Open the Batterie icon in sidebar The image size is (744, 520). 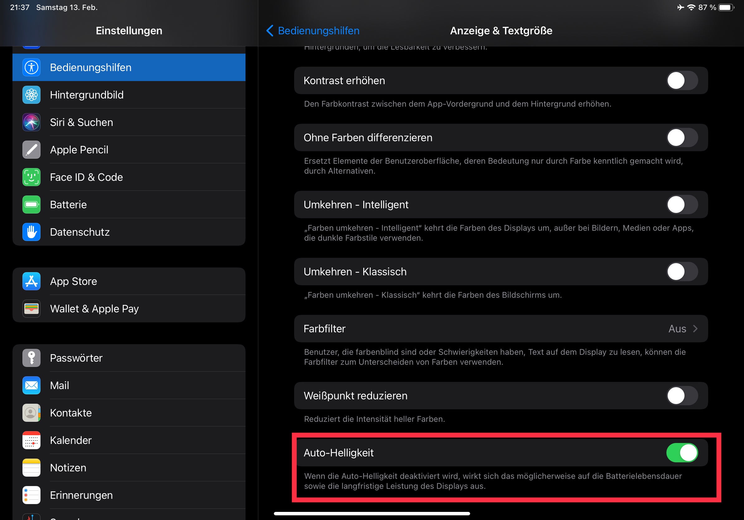pyautogui.click(x=31, y=205)
